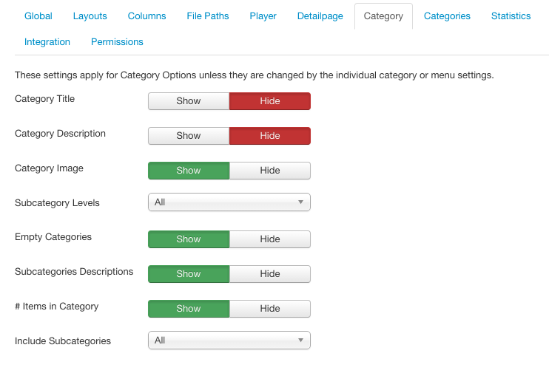This screenshot has height=373, width=549.
Task: Hide # Items in Category
Action: coord(270,309)
